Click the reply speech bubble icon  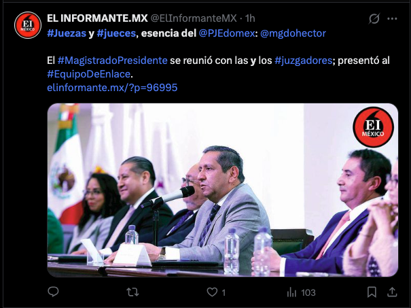(53, 292)
